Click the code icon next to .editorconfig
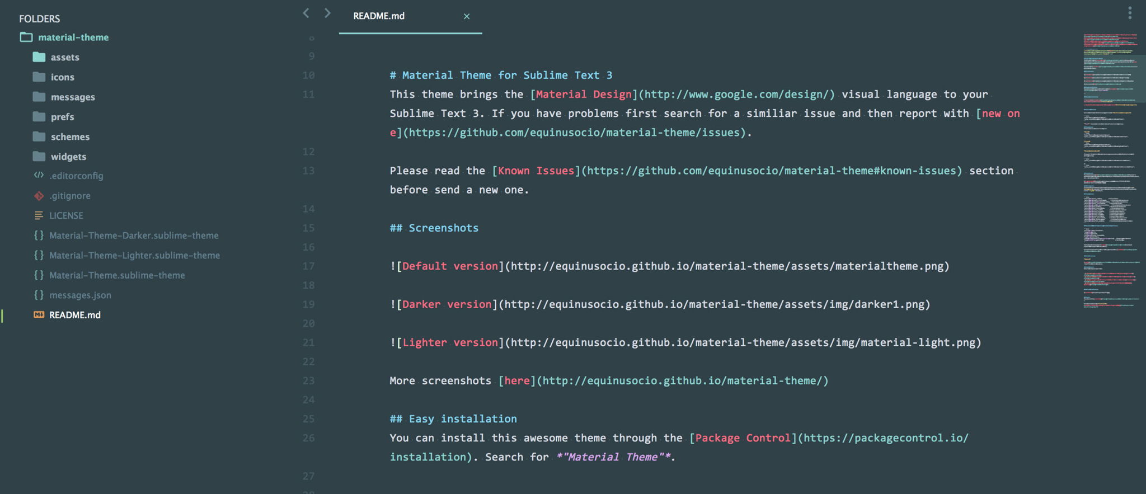Screen dimensions: 1146x494 [x=39, y=175]
